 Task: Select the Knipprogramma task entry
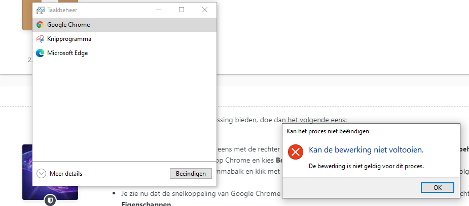[x=124, y=39]
